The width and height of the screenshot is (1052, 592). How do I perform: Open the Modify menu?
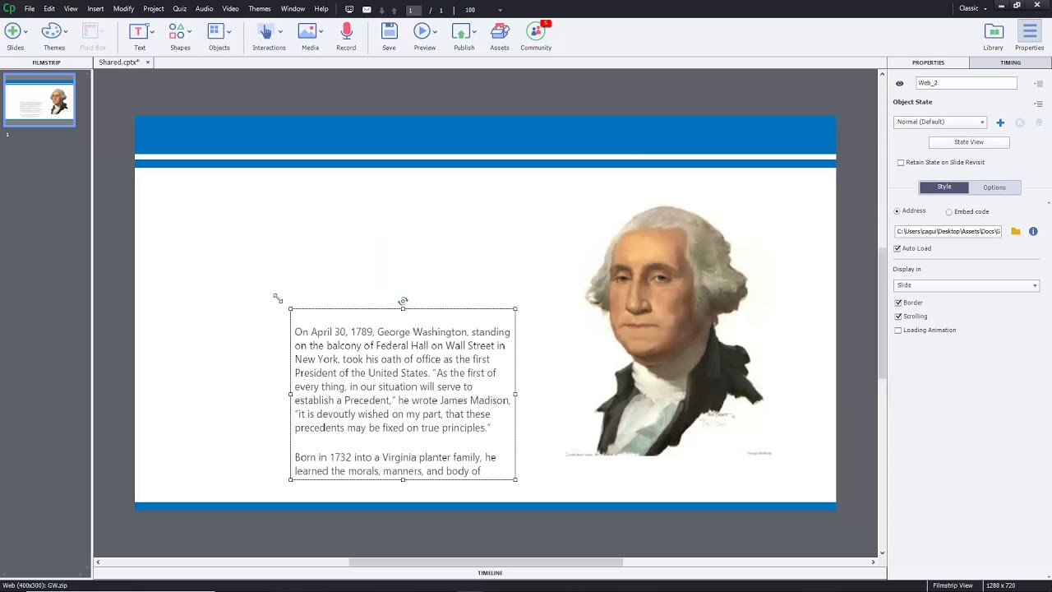coord(123,9)
